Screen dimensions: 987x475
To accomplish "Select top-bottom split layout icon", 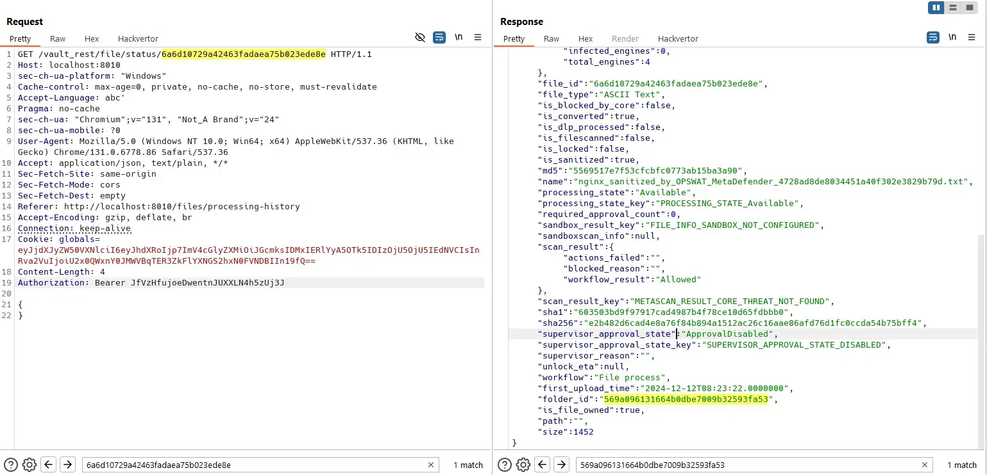I will click(953, 8).
